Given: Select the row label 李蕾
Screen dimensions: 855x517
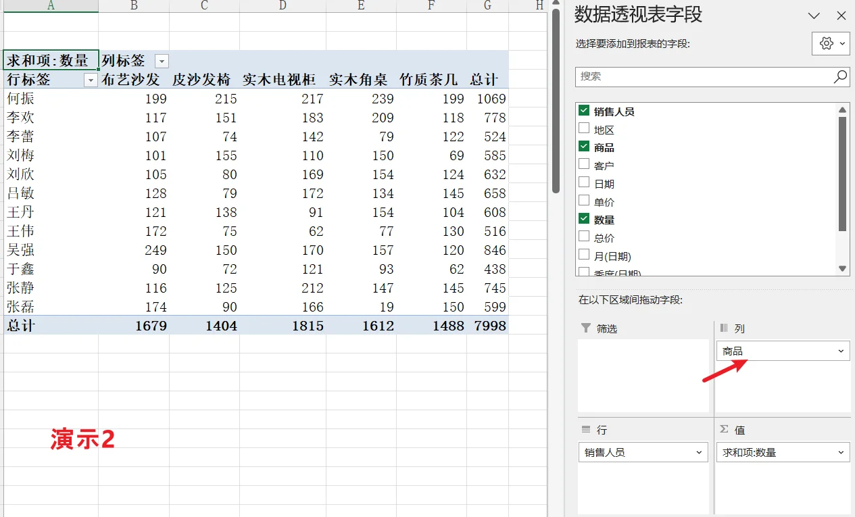Looking at the screenshot, I should (51, 137).
